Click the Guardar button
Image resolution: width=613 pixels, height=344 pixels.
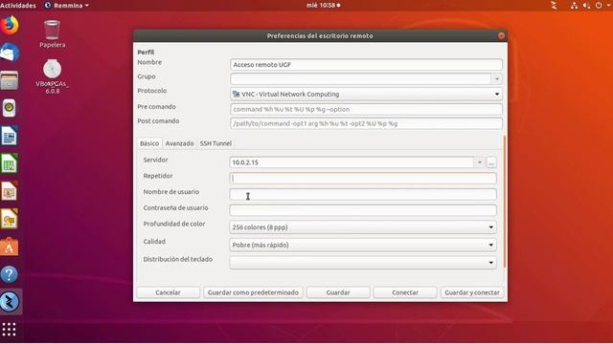(338, 292)
